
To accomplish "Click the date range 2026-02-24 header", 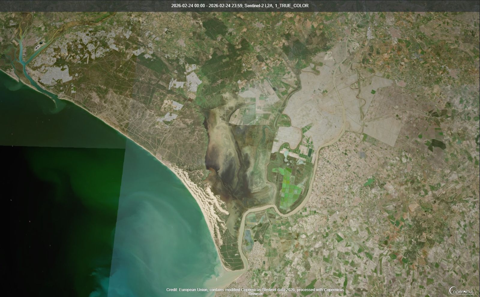I will [182, 5].
